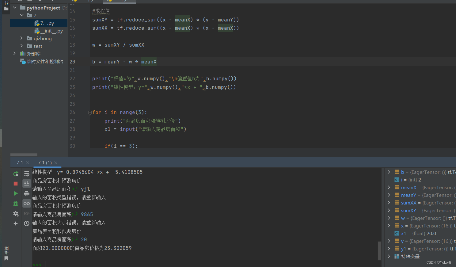The height and width of the screenshot is (267, 456).
Task: Select 7.1.py in the project tree
Action: click(47, 23)
